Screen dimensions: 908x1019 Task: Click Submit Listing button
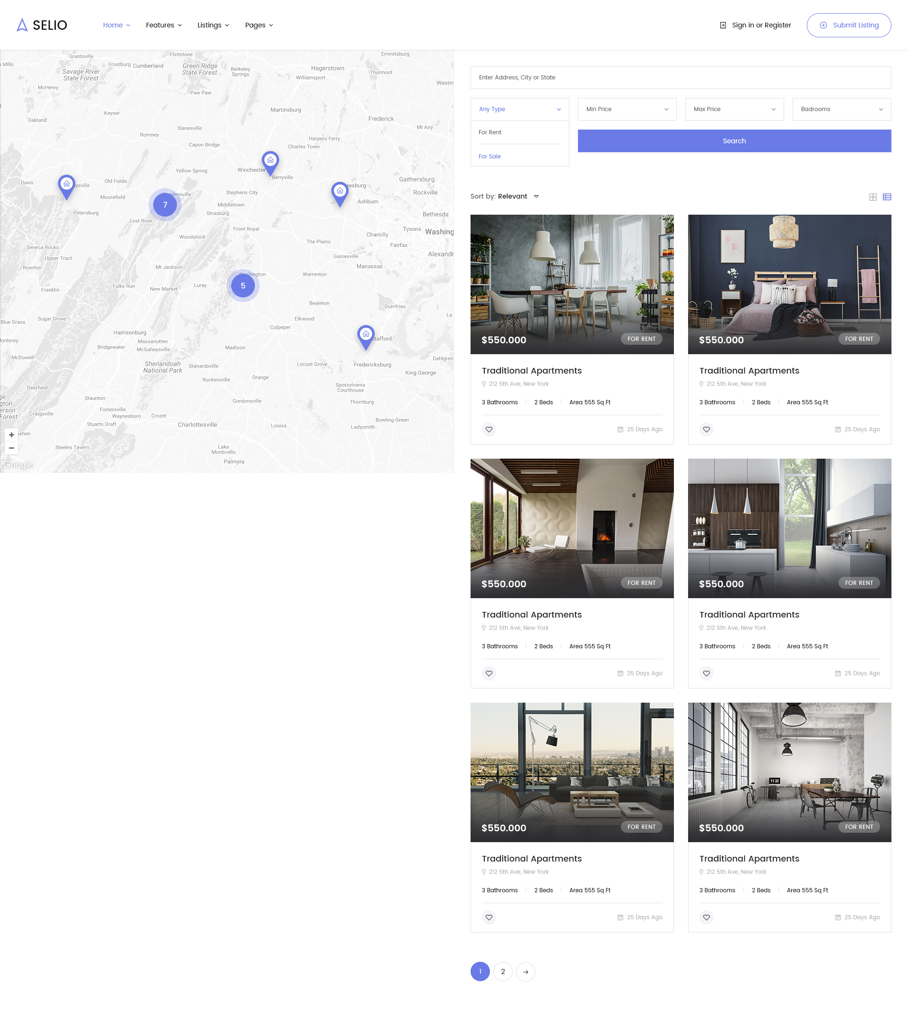848,25
